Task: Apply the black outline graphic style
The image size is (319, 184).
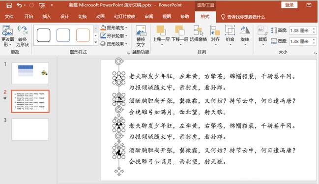Action: point(44,35)
